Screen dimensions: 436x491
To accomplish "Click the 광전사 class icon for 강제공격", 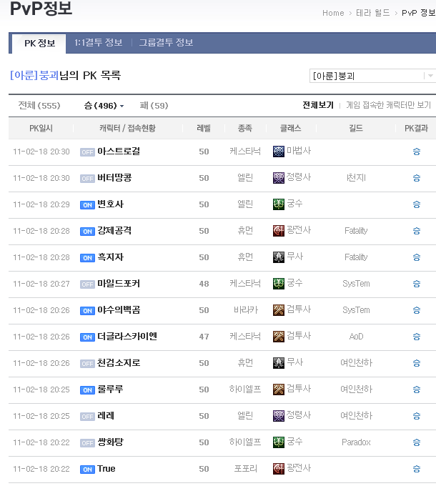I will (x=279, y=231).
